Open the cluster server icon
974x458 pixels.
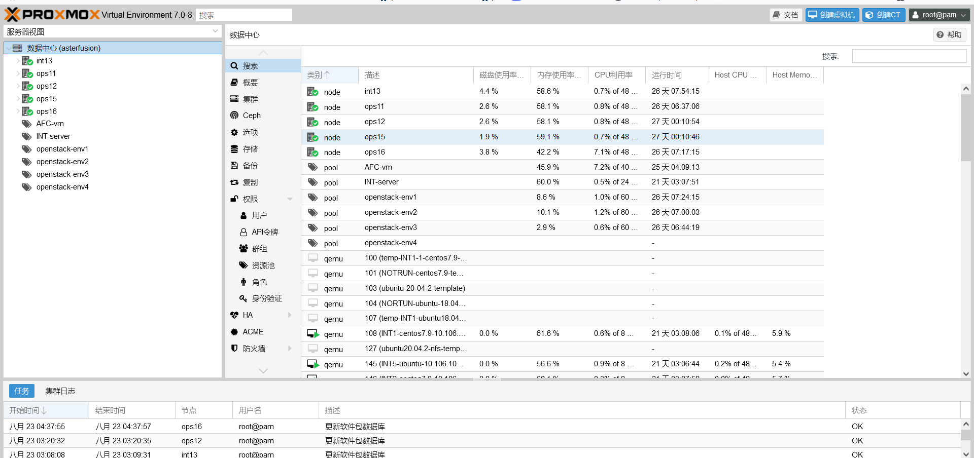click(234, 99)
